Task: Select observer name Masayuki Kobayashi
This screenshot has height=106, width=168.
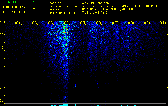Action: click(x=96, y=3)
